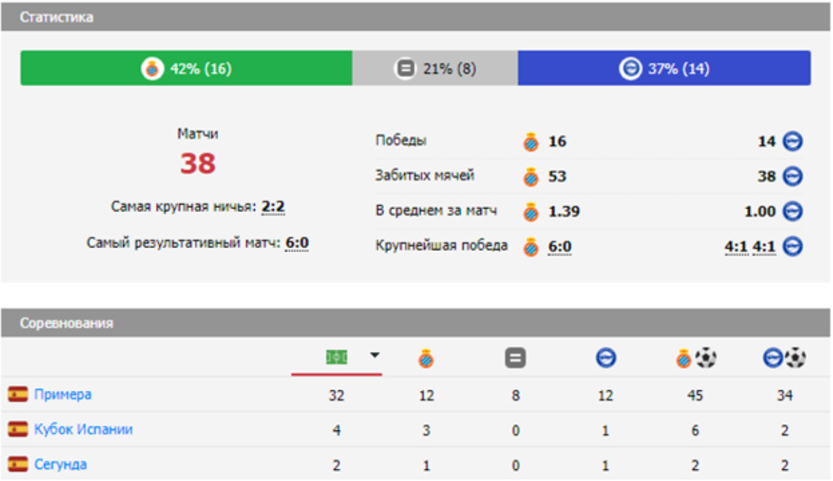Click the draw icon in gray bar

pos(405,69)
